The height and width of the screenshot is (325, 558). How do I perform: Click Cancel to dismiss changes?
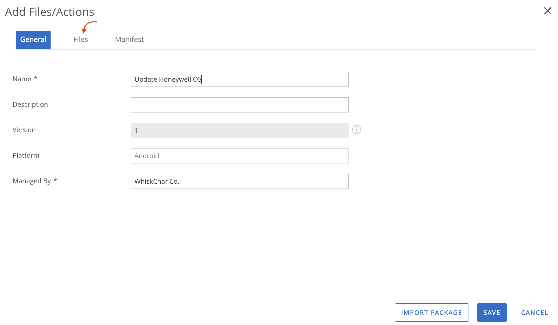[534, 312]
